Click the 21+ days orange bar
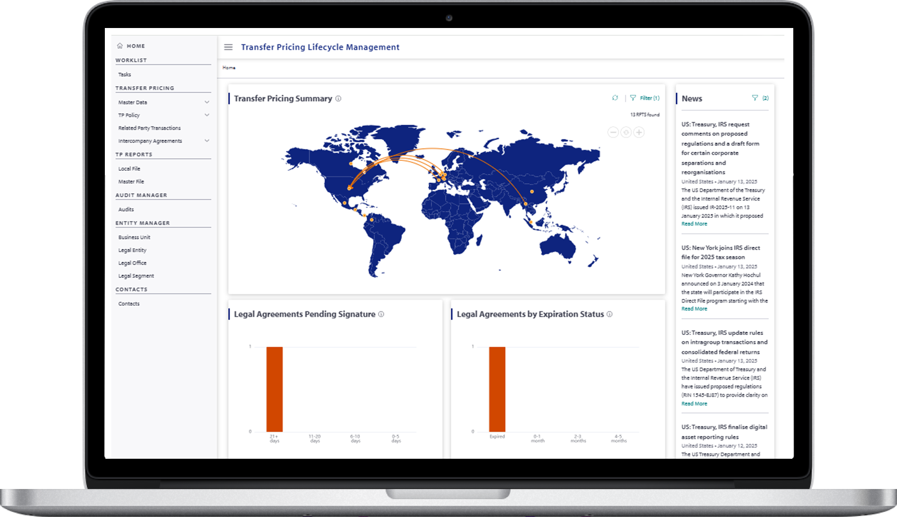897x517 pixels. point(274,389)
